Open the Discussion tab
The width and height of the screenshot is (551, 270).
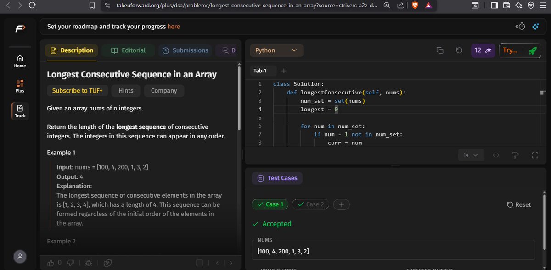pos(229,50)
